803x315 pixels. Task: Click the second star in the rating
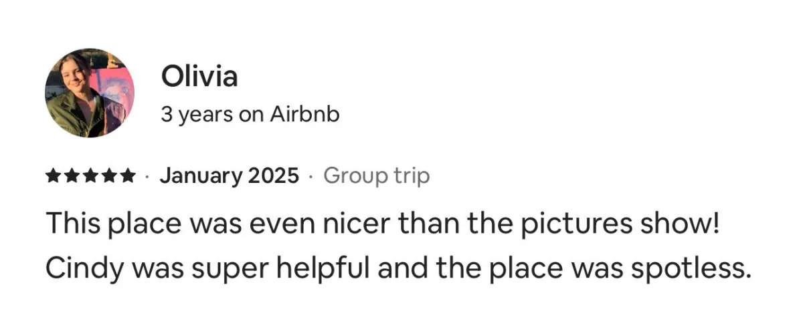(72, 176)
